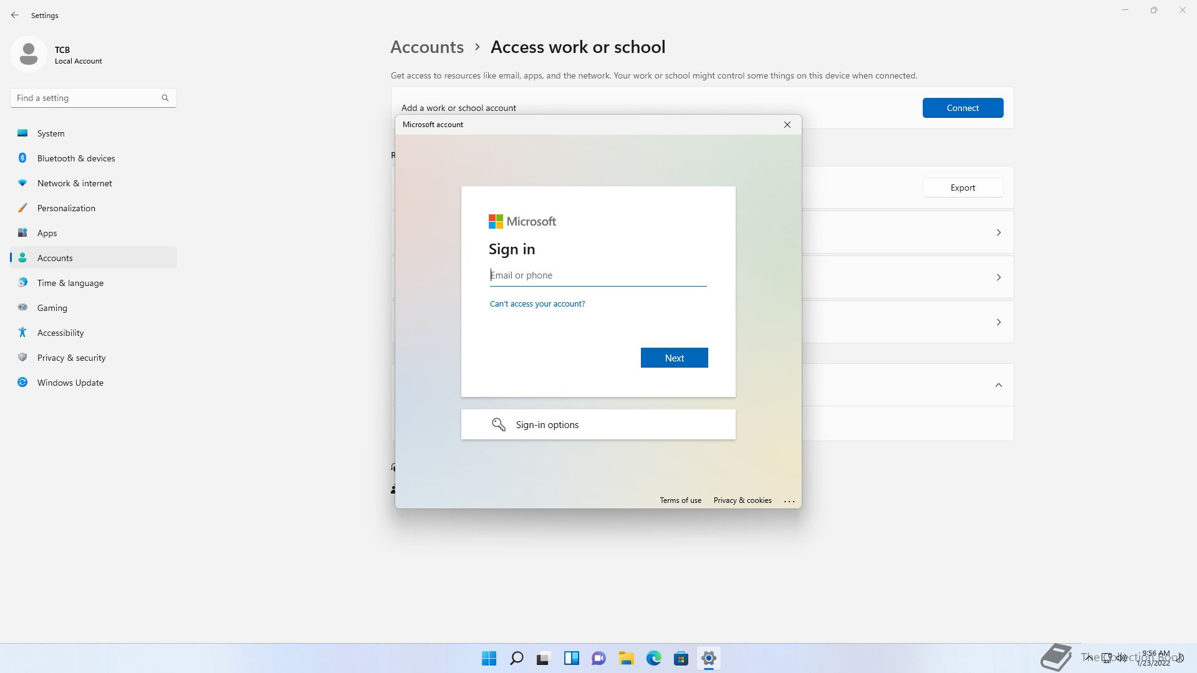Viewport: 1197px width, 673px height.
Task: Open Microsoft Store from taskbar
Action: click(x=681, y=658)
